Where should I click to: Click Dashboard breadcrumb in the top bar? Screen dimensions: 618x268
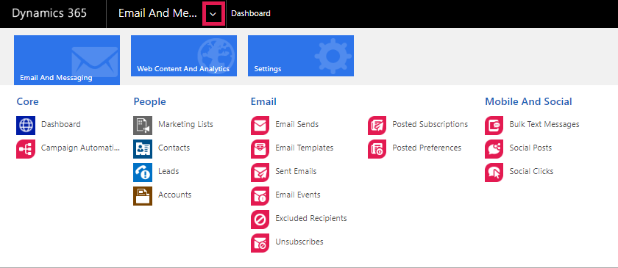click(251, 13)
